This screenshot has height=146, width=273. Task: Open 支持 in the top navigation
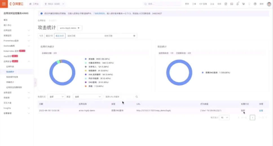click(x=219, y=4)
